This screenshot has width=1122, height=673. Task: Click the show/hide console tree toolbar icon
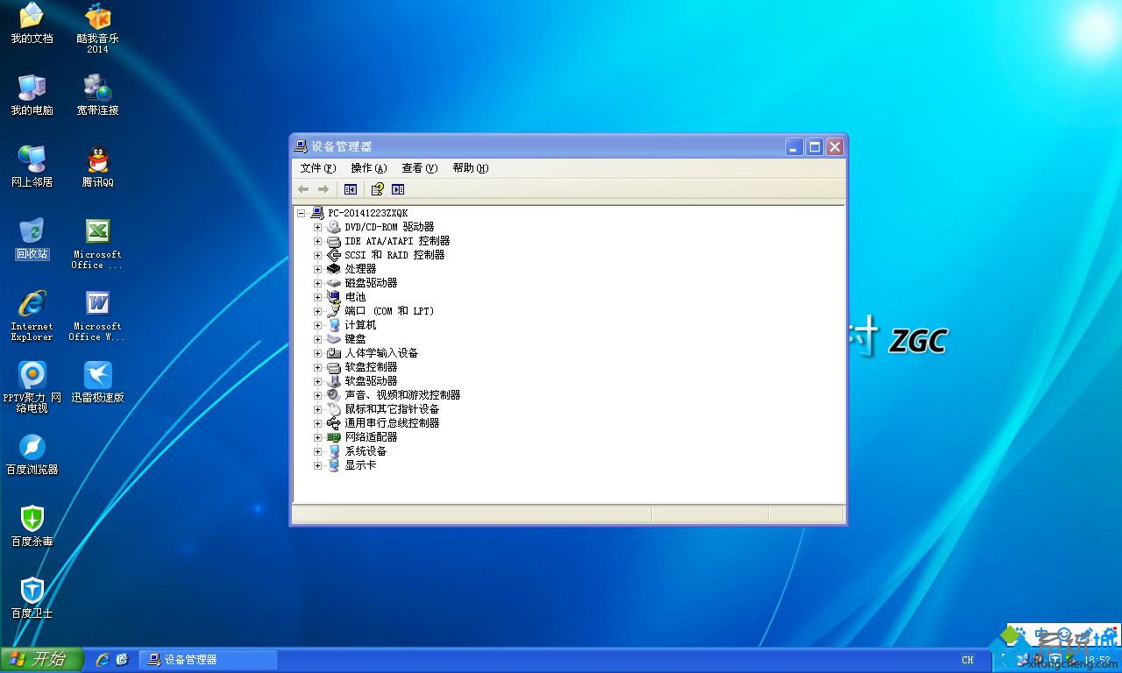(351, 189)
